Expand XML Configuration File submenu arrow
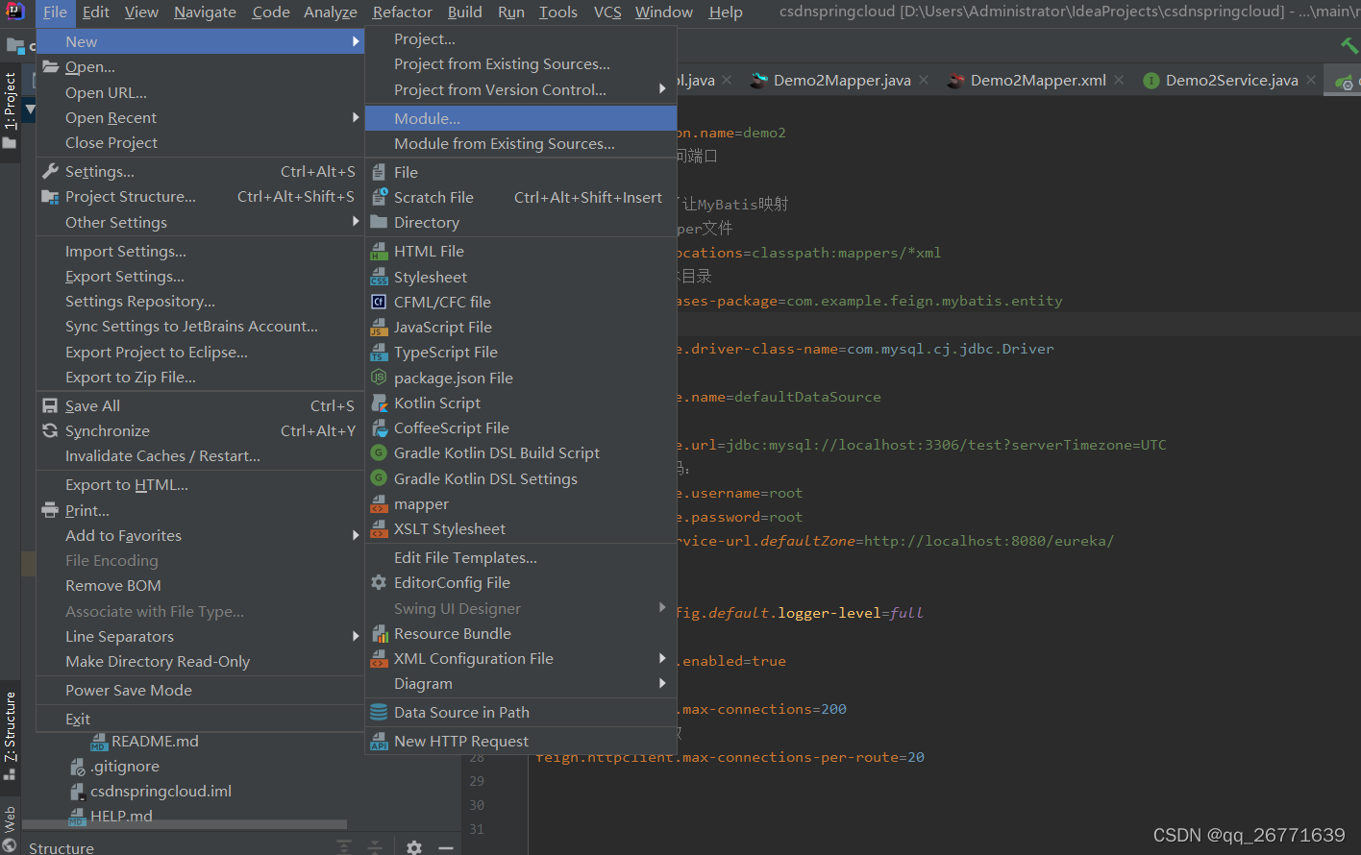Viewport: 1361px width, 855px height. (x=662, y=658)
